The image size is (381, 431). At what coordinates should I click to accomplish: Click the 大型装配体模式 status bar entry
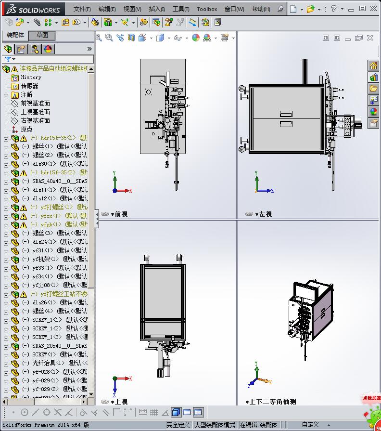(x=215, y=425)
